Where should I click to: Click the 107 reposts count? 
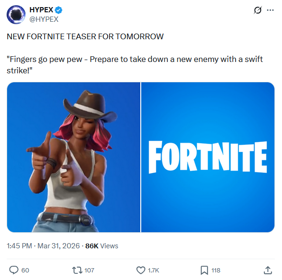(x=89, y=271)
